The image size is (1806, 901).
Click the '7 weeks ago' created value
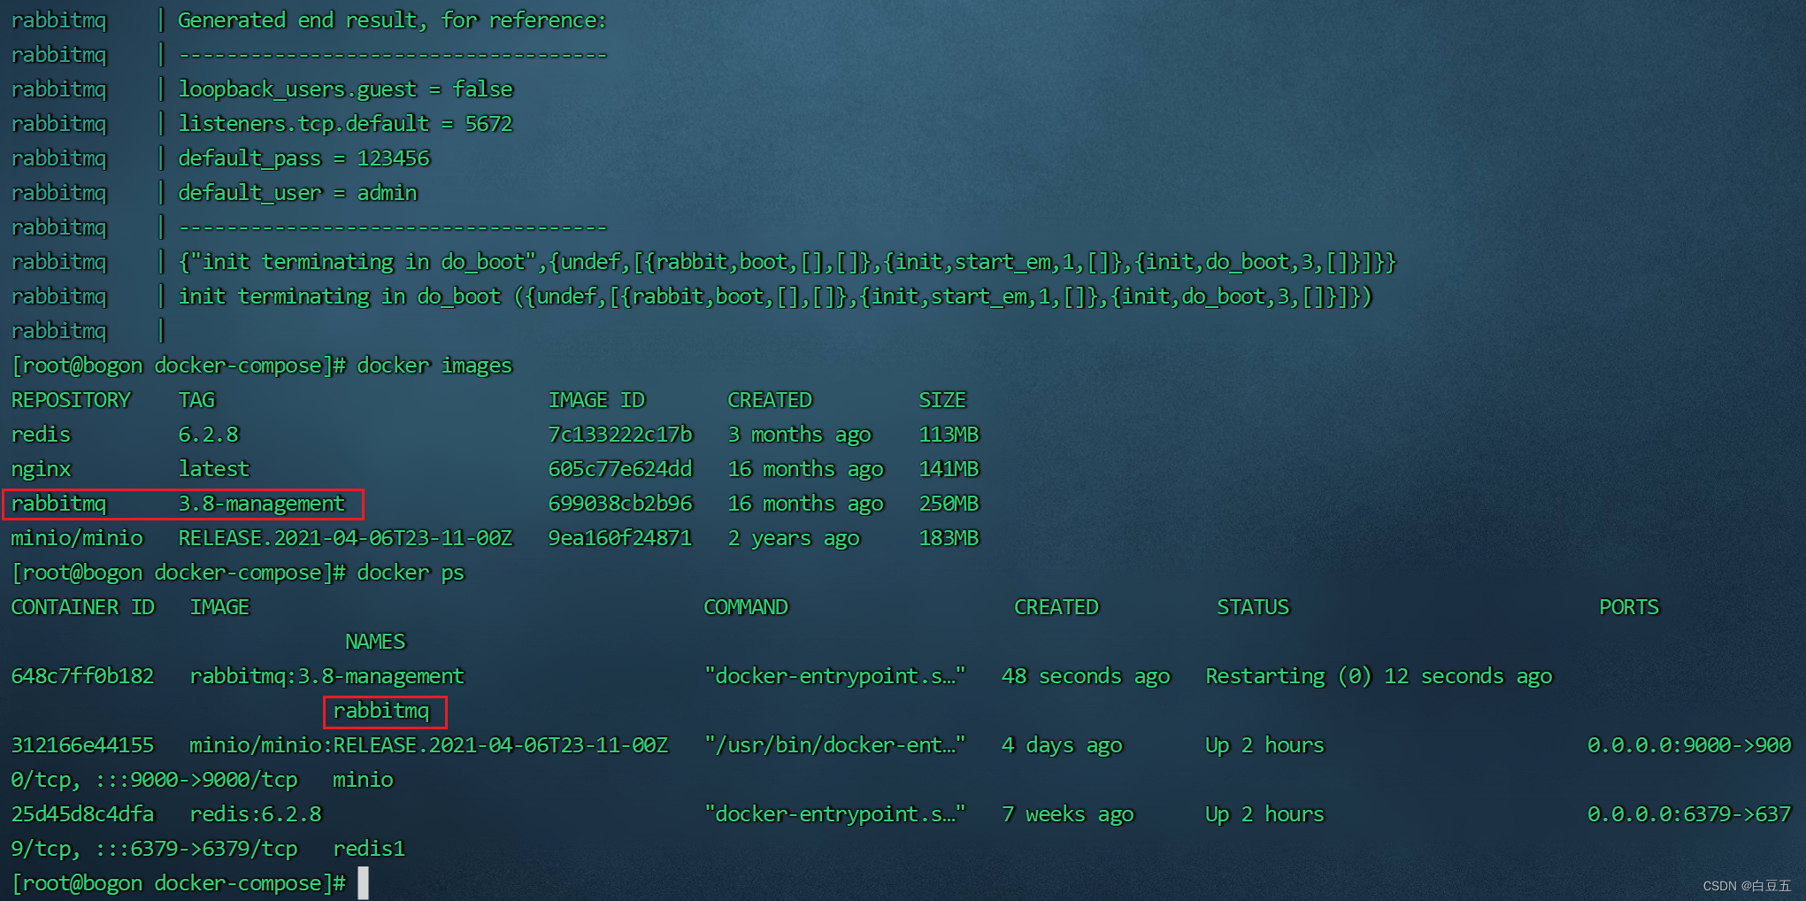[x=1068, y=814]
